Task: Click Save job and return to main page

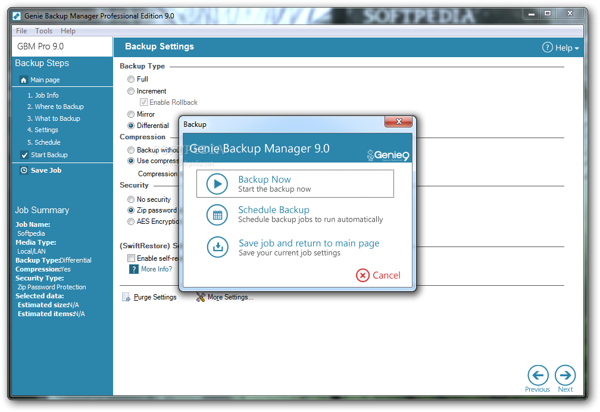Action: click(x=309, y=243)
